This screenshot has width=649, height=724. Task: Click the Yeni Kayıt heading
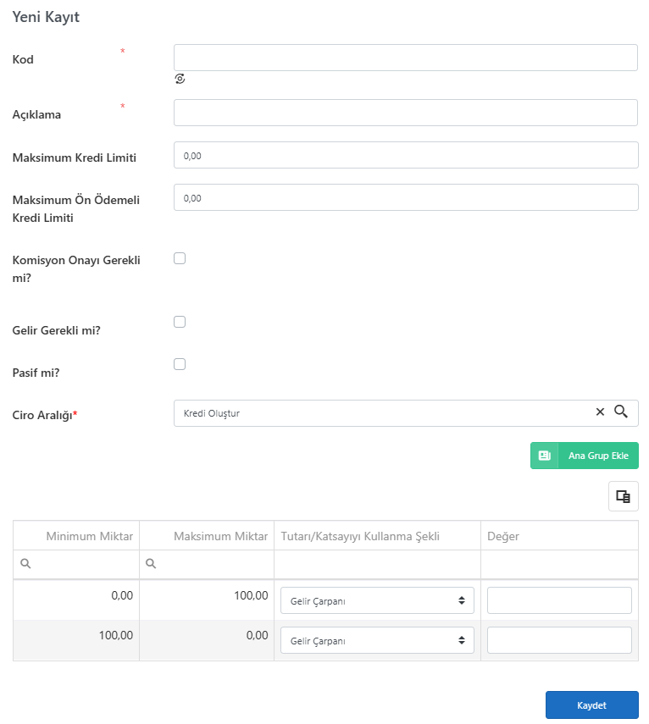(46, 17)
